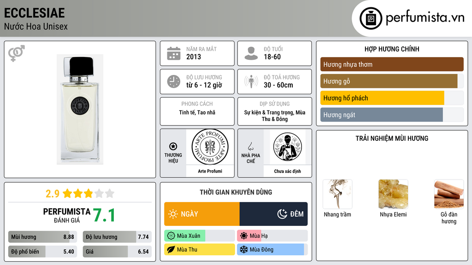Click the Hương hổ phách accord bar
The height and width of the screenshot is (265, 472).
click(392, 98)
